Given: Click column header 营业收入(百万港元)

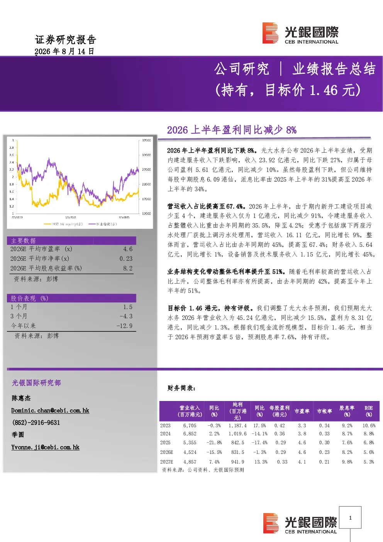Looking at the screenshot, I should point(190,411).
